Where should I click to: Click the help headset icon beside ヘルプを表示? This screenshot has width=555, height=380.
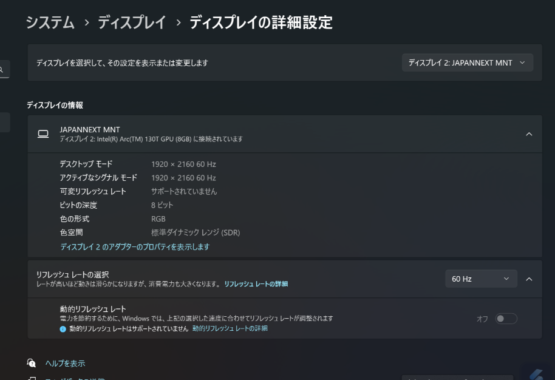(x=32, y=363)
